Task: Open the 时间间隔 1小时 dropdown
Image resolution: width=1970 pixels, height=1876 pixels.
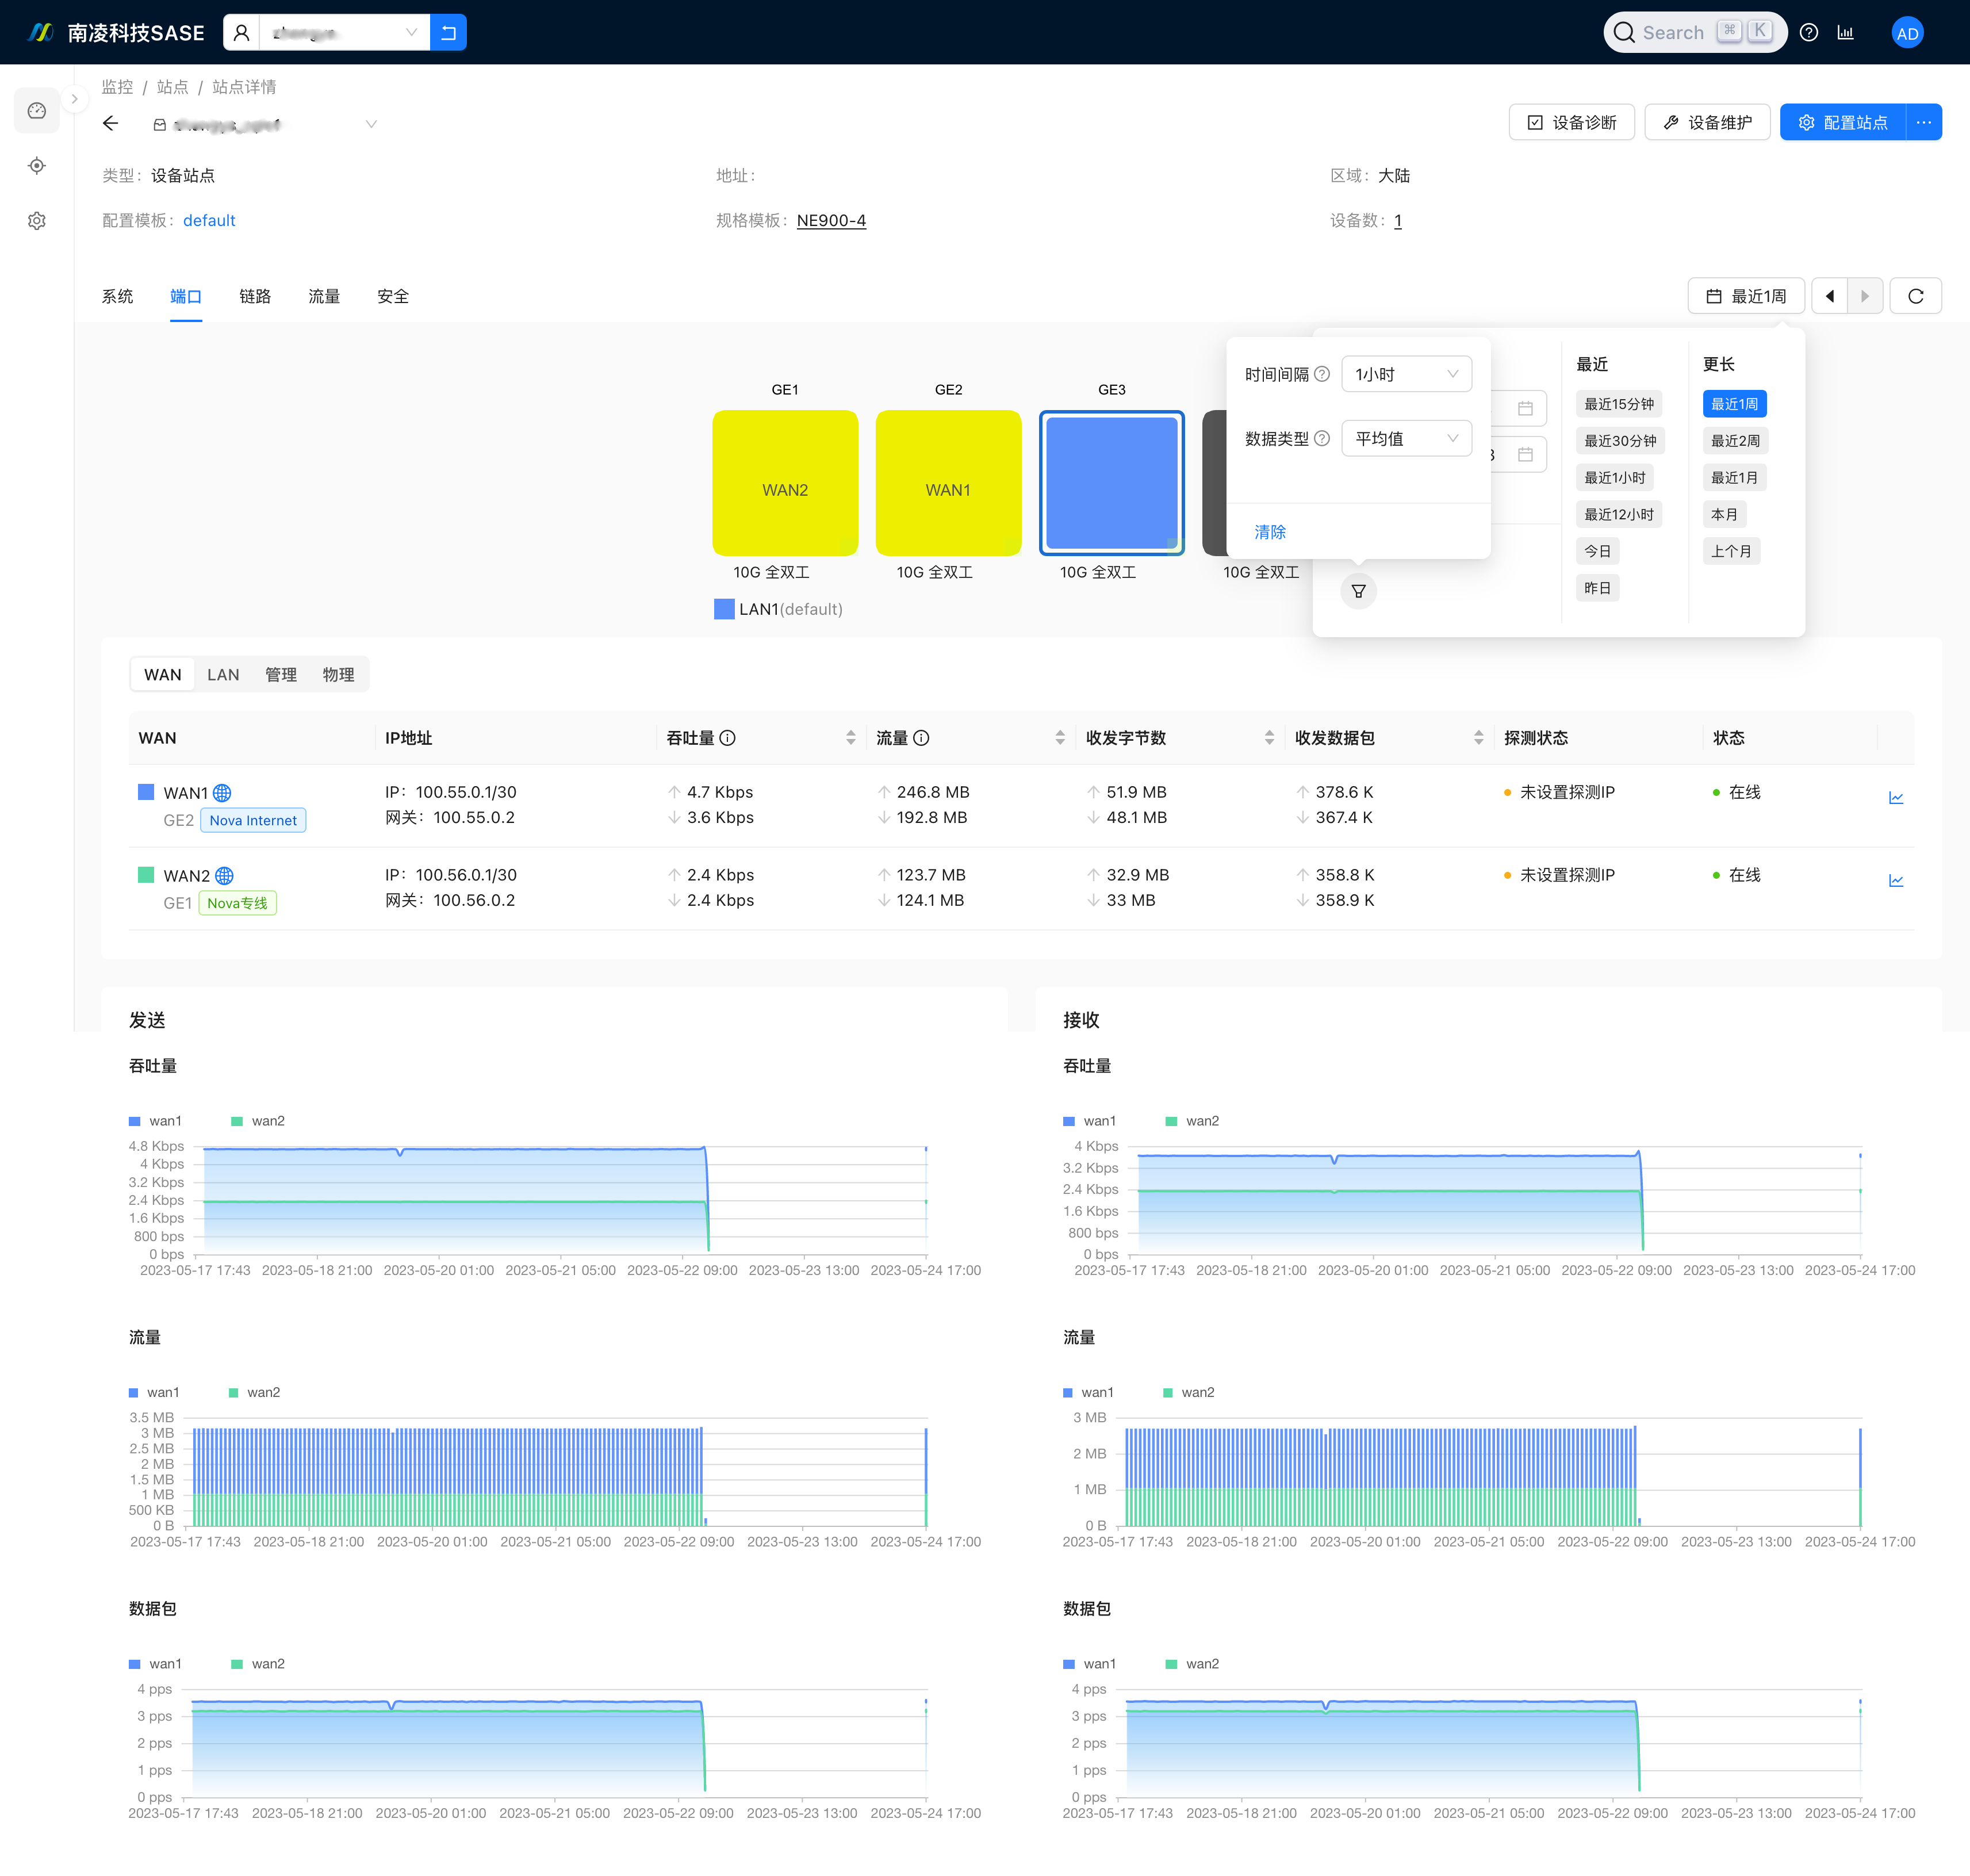Action: [1406, 374]
